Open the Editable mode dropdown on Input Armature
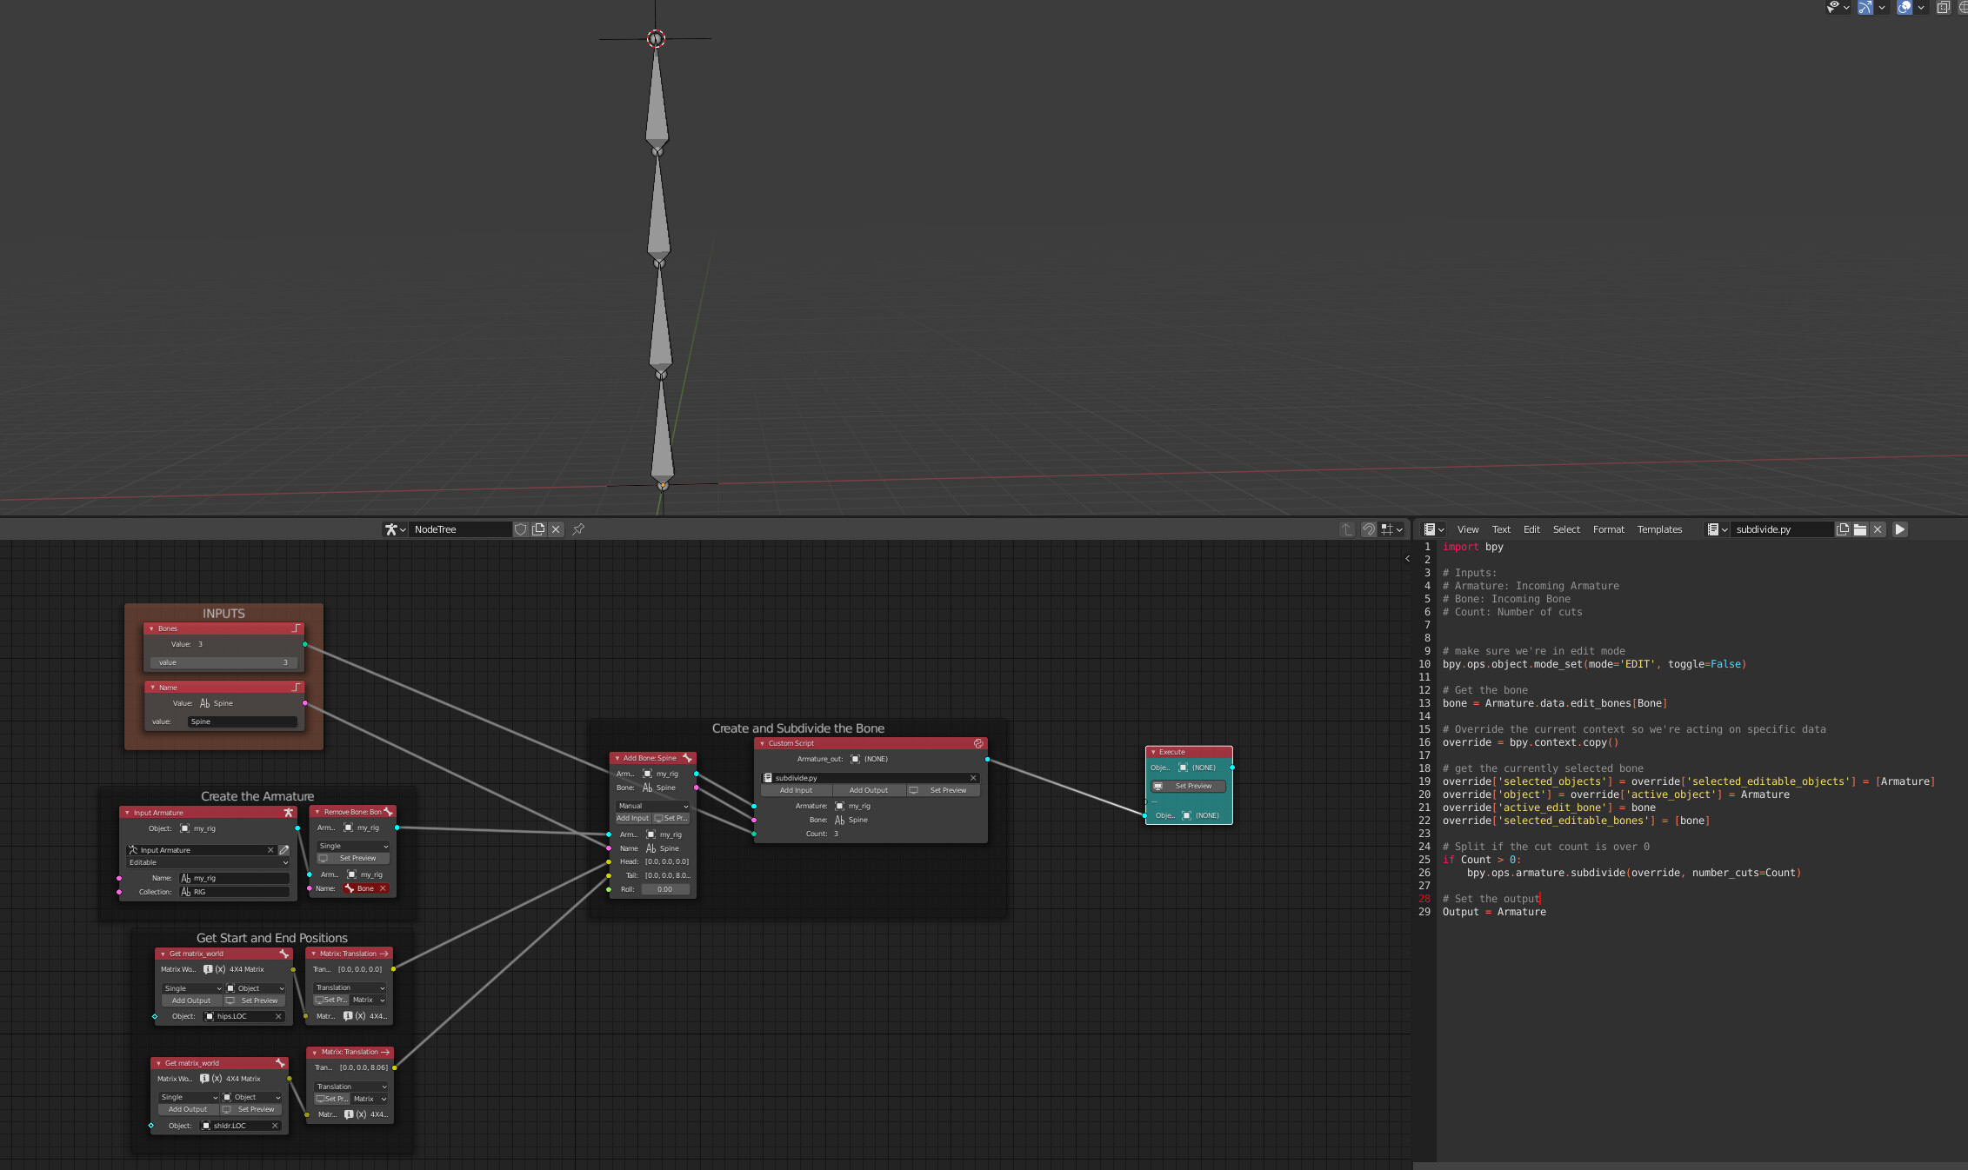The height and width of the screenshot is (1170, 1968). (207, 862)
